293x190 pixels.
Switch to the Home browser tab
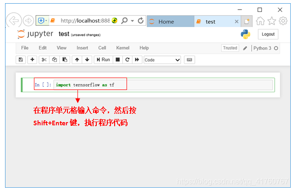click(171, 22)
